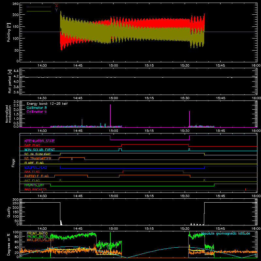
Task: Select the red 'X' legend label
Action: click(56, 6)
